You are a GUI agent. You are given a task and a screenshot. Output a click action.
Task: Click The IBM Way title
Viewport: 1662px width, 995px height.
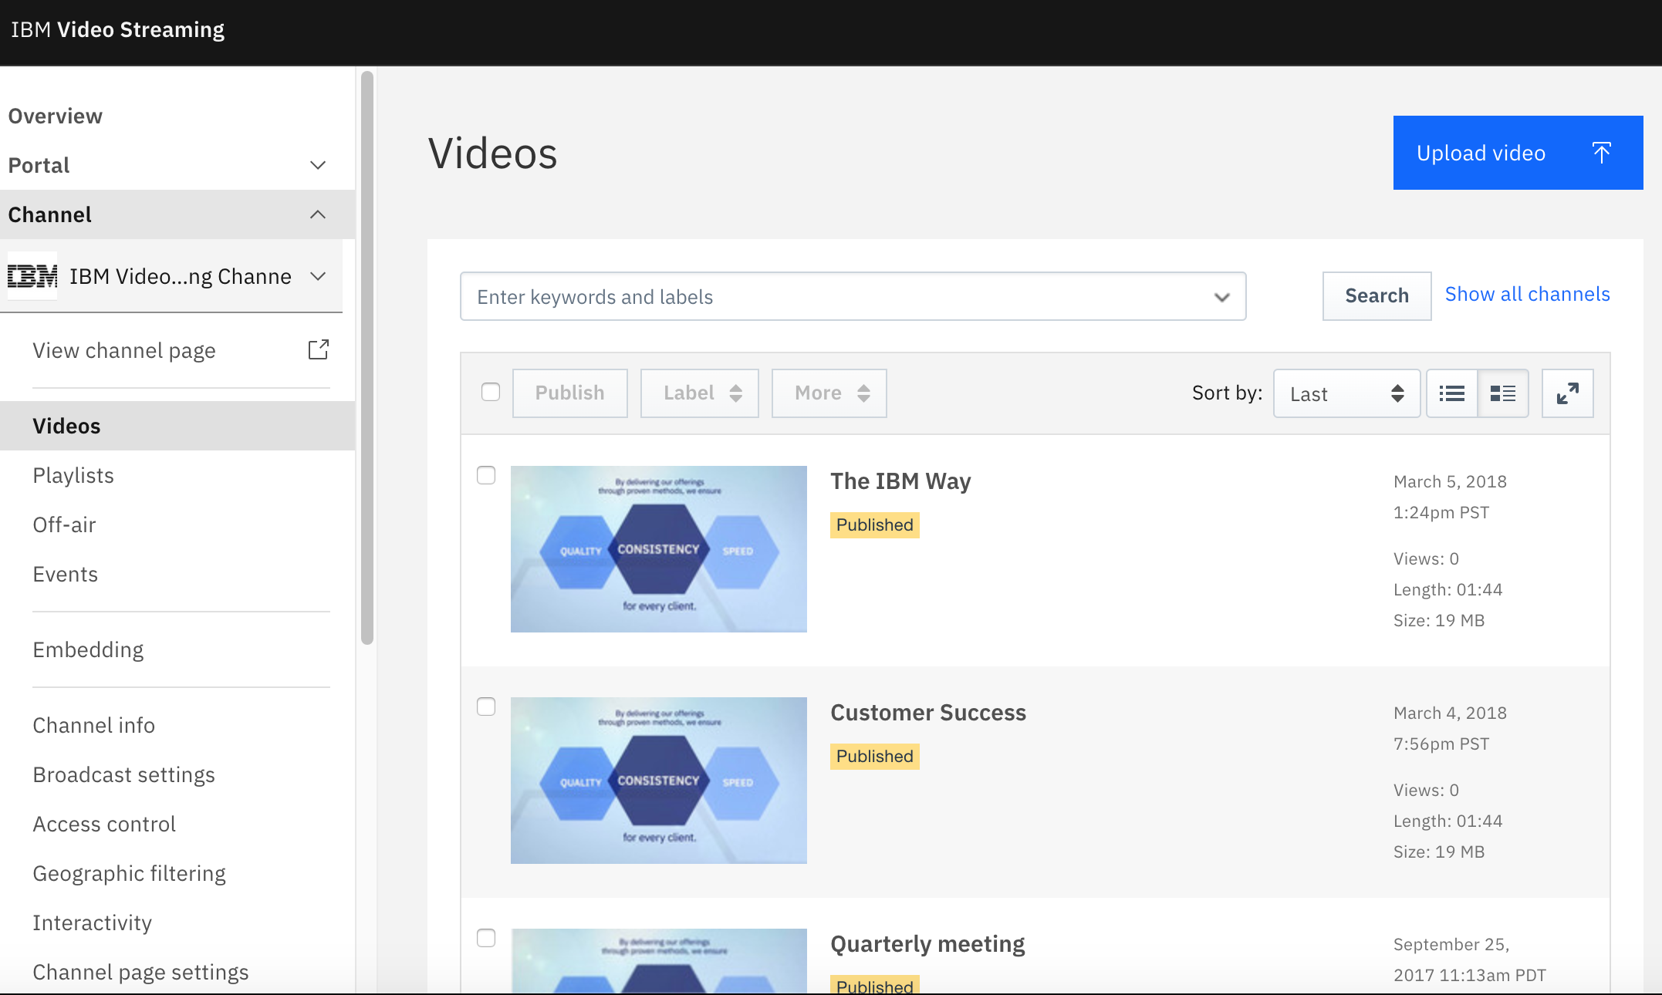[900, 481]
